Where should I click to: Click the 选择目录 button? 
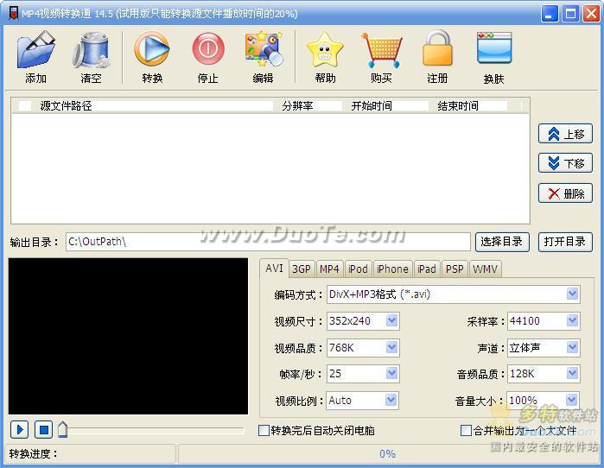point(501,242)
